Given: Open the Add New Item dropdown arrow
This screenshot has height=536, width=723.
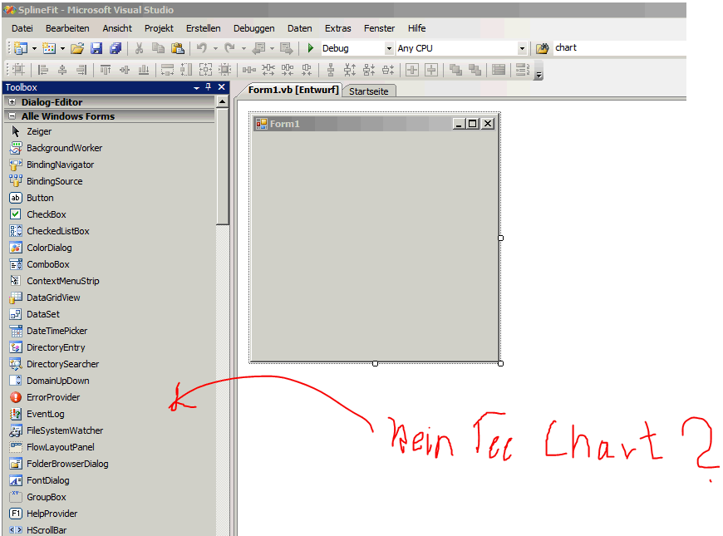Looking at the screenshot, I should tap(62, 48).
